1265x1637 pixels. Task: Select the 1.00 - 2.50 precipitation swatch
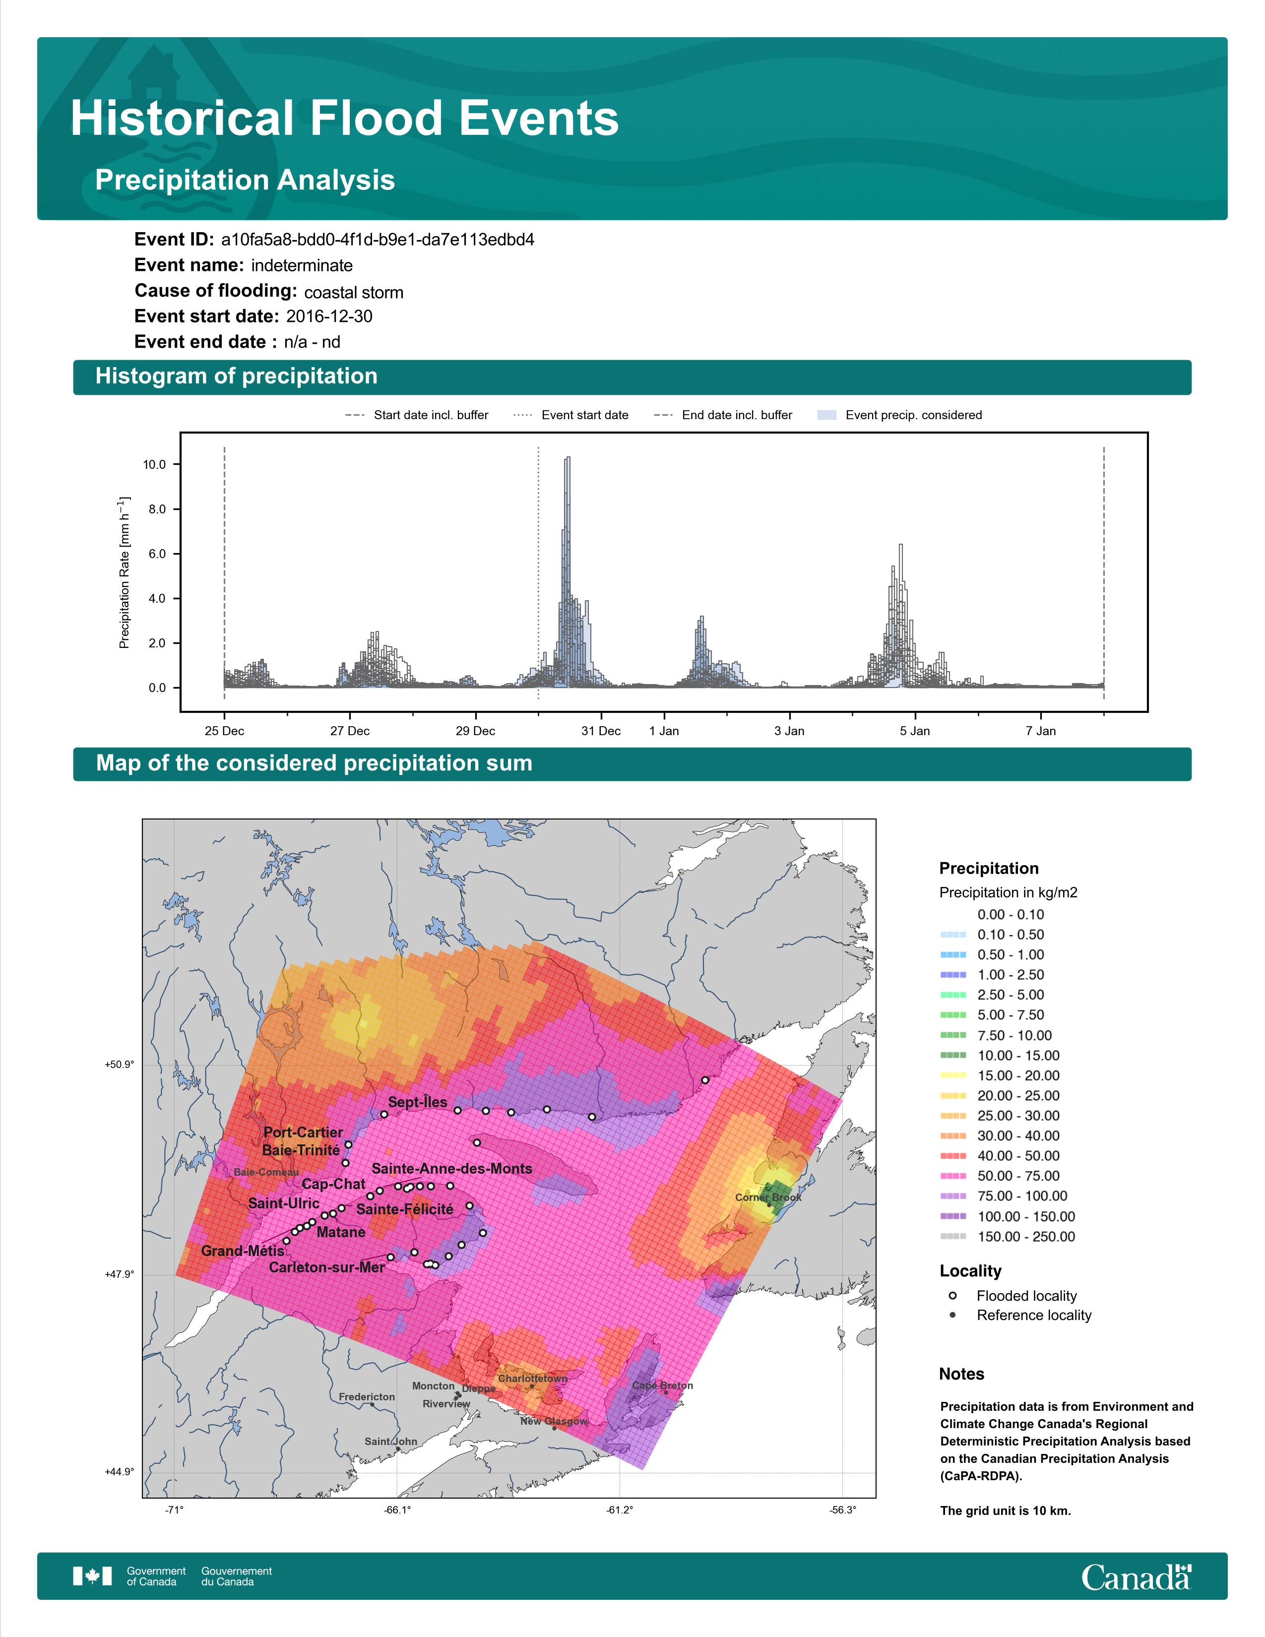point(952,975)
